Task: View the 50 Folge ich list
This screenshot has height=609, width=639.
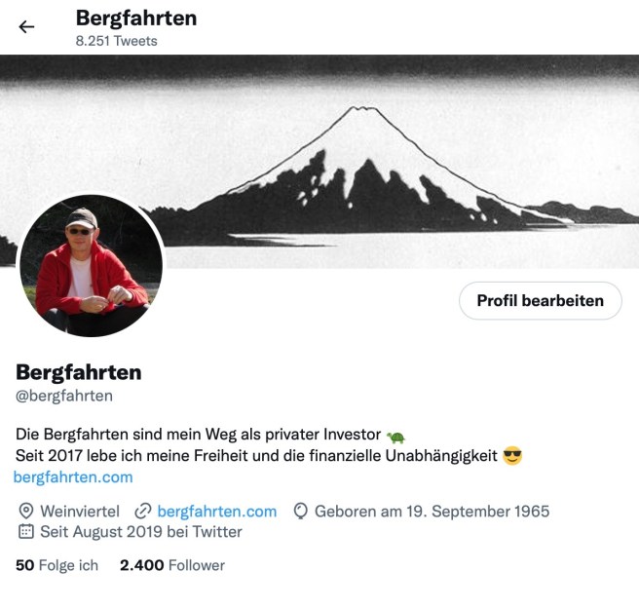Action: (57, 565)
